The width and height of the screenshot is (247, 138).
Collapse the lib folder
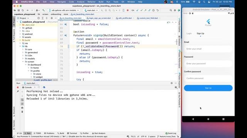pyautogui.click(x=20, y=46)
